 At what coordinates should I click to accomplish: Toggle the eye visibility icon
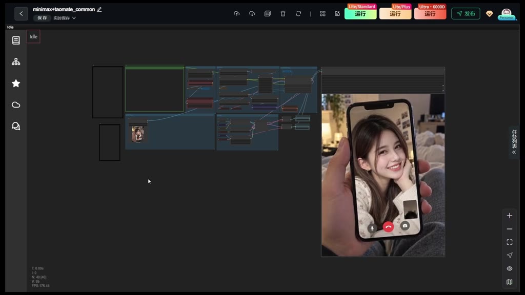pos(509,268)
